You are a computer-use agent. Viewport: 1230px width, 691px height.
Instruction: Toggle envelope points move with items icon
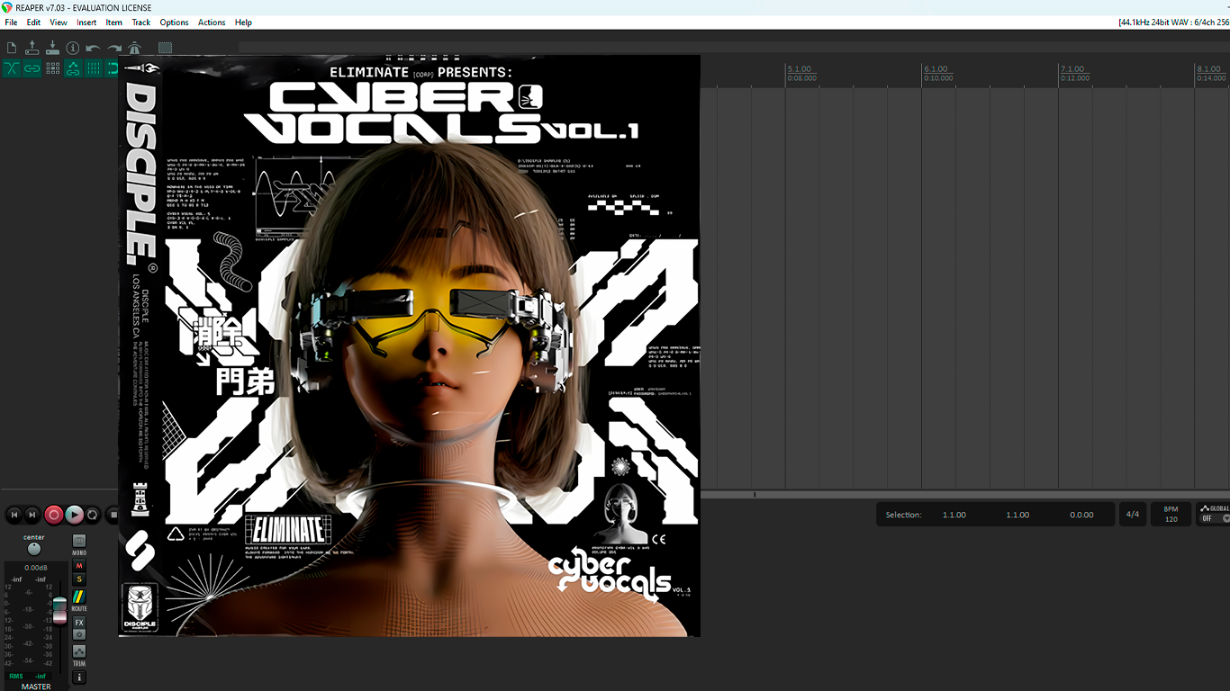coord(73,68)
